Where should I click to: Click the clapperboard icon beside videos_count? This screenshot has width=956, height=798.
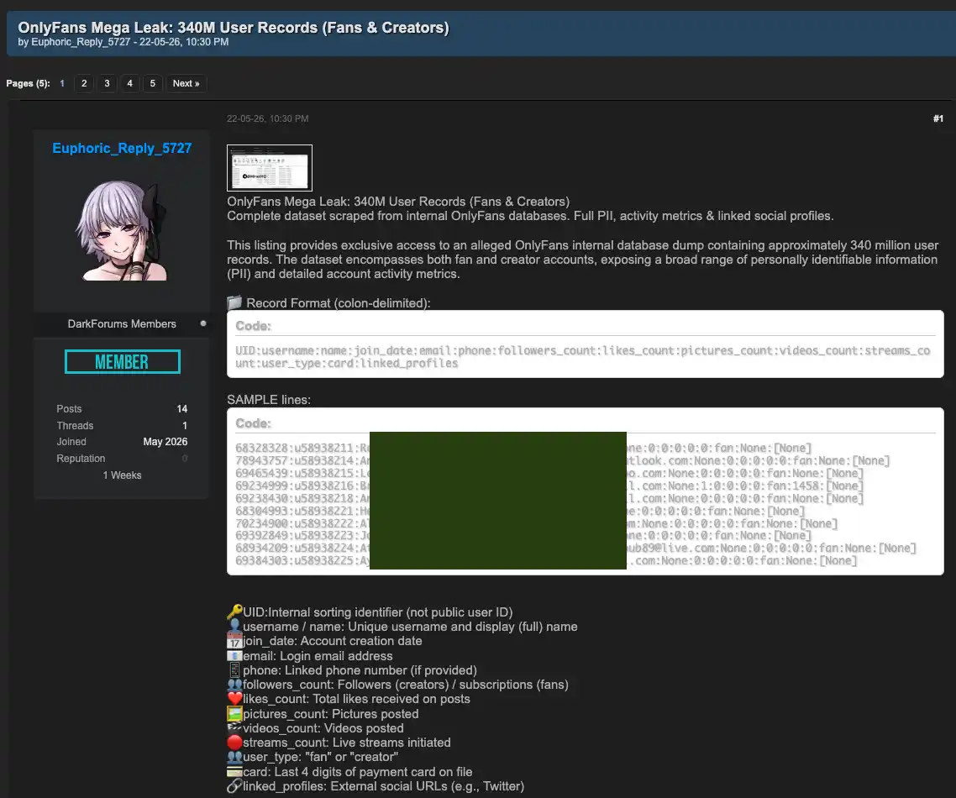(x=234, y=728)
